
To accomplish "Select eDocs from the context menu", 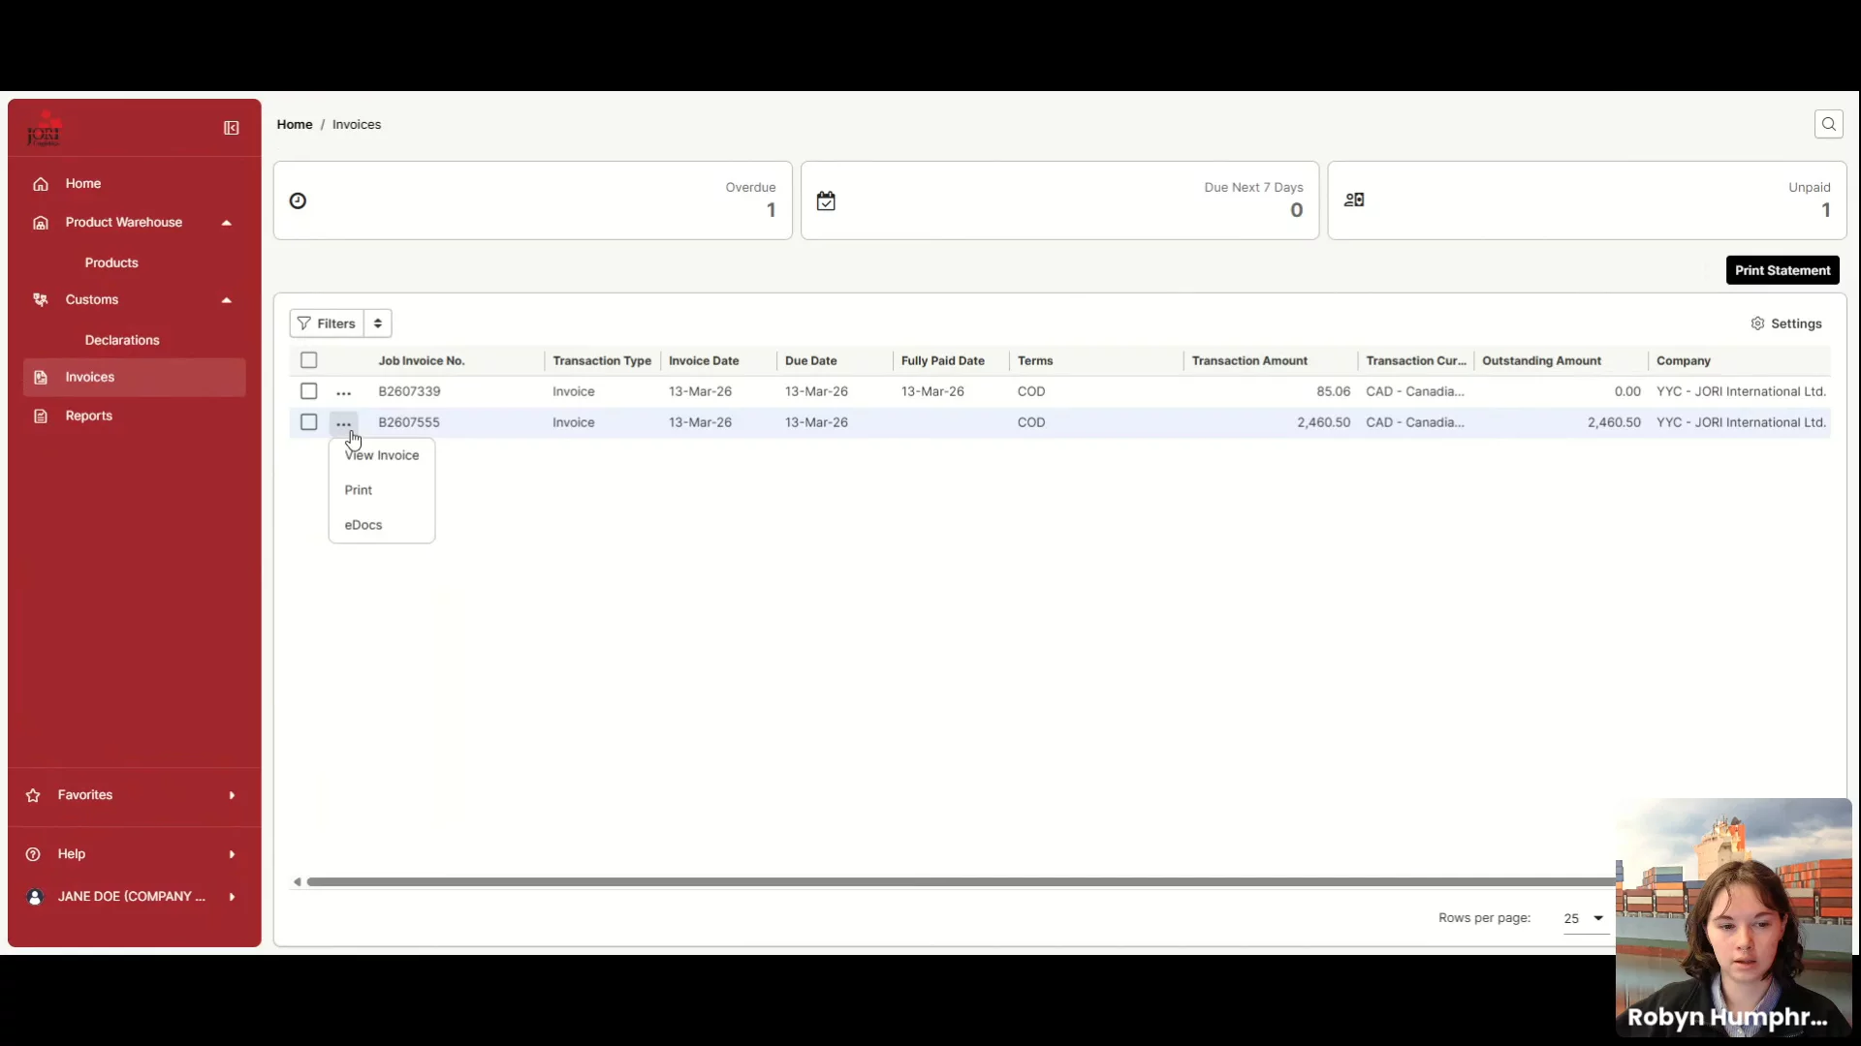I will click(382, 525).
